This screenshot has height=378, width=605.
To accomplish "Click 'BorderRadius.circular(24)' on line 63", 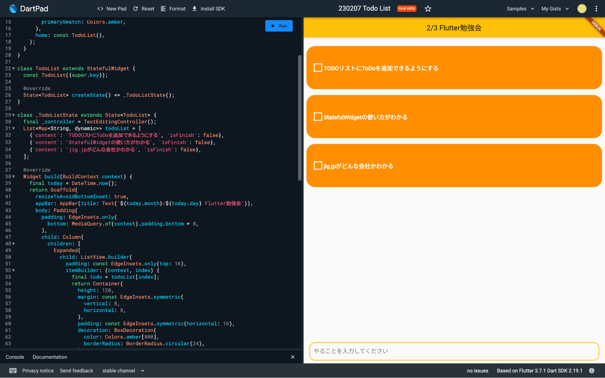I will (x=164, y=344).
